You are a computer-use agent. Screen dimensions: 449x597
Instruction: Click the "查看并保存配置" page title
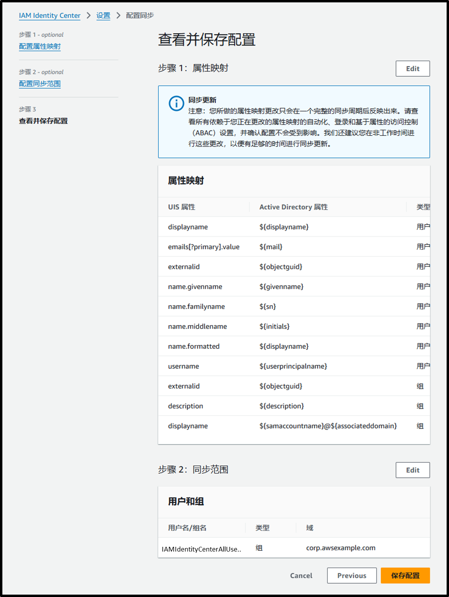click(x=207, y=40)
